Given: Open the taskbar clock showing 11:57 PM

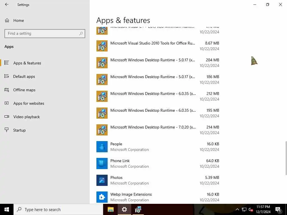Looking at the screenshot, I should tap(263, 209).
